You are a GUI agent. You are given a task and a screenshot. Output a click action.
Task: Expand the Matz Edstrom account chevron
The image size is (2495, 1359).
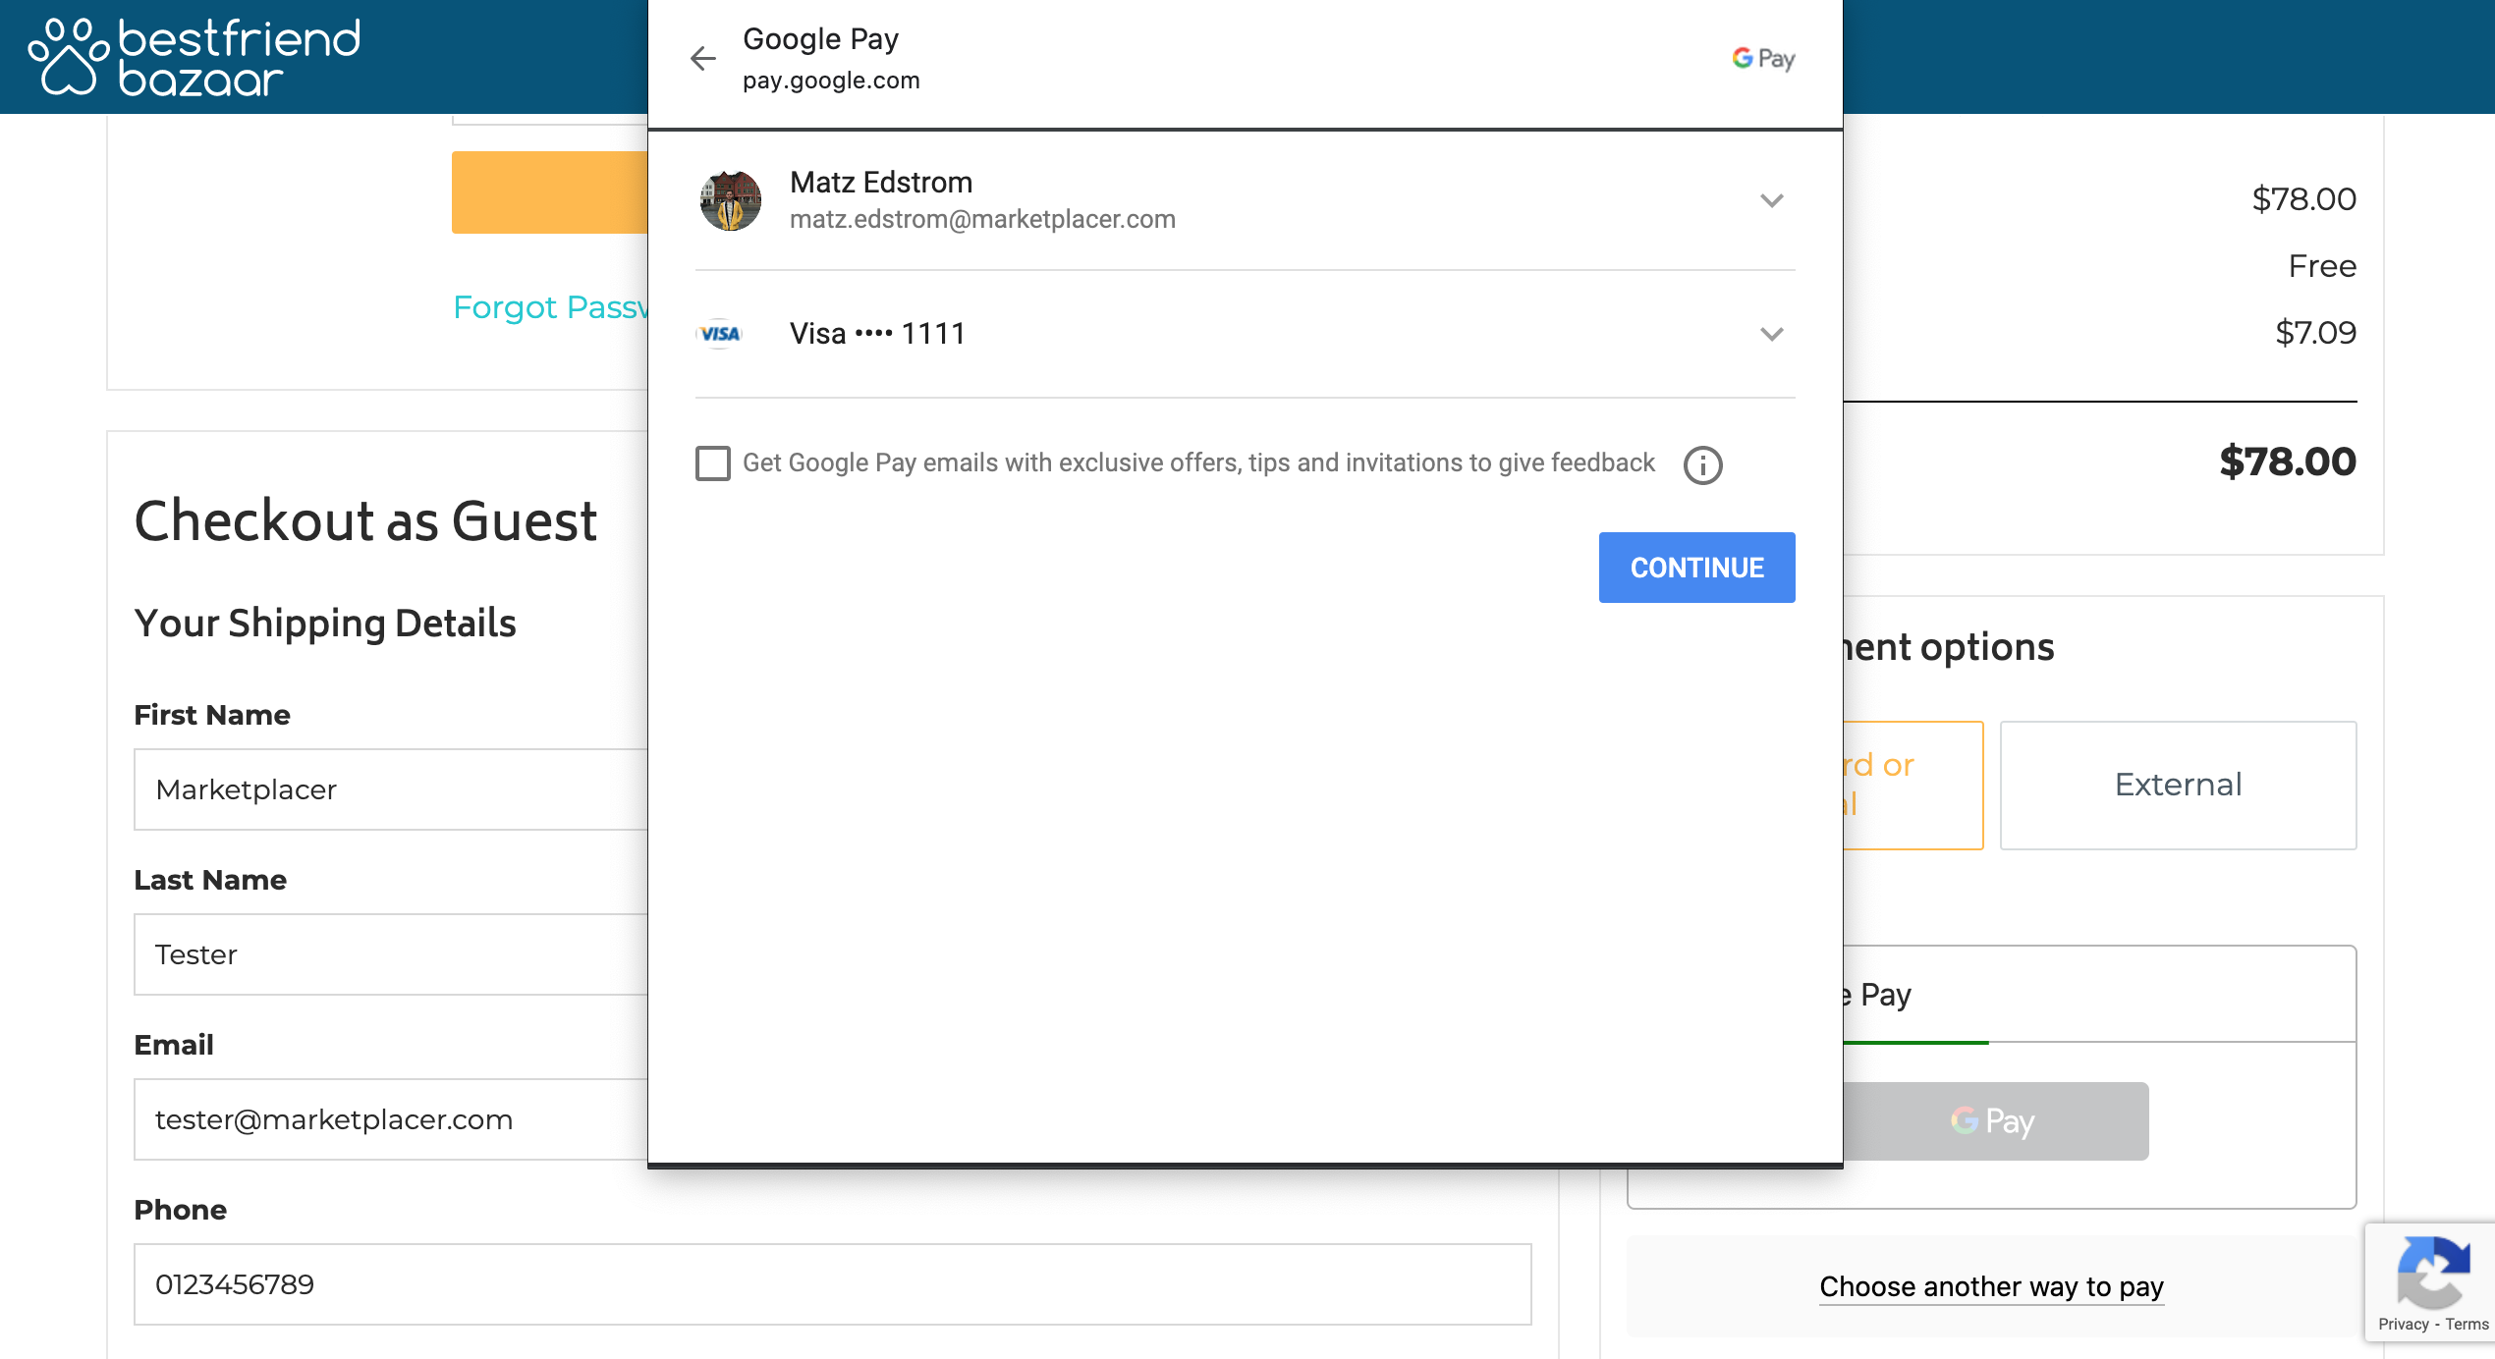click(1771, 200)
